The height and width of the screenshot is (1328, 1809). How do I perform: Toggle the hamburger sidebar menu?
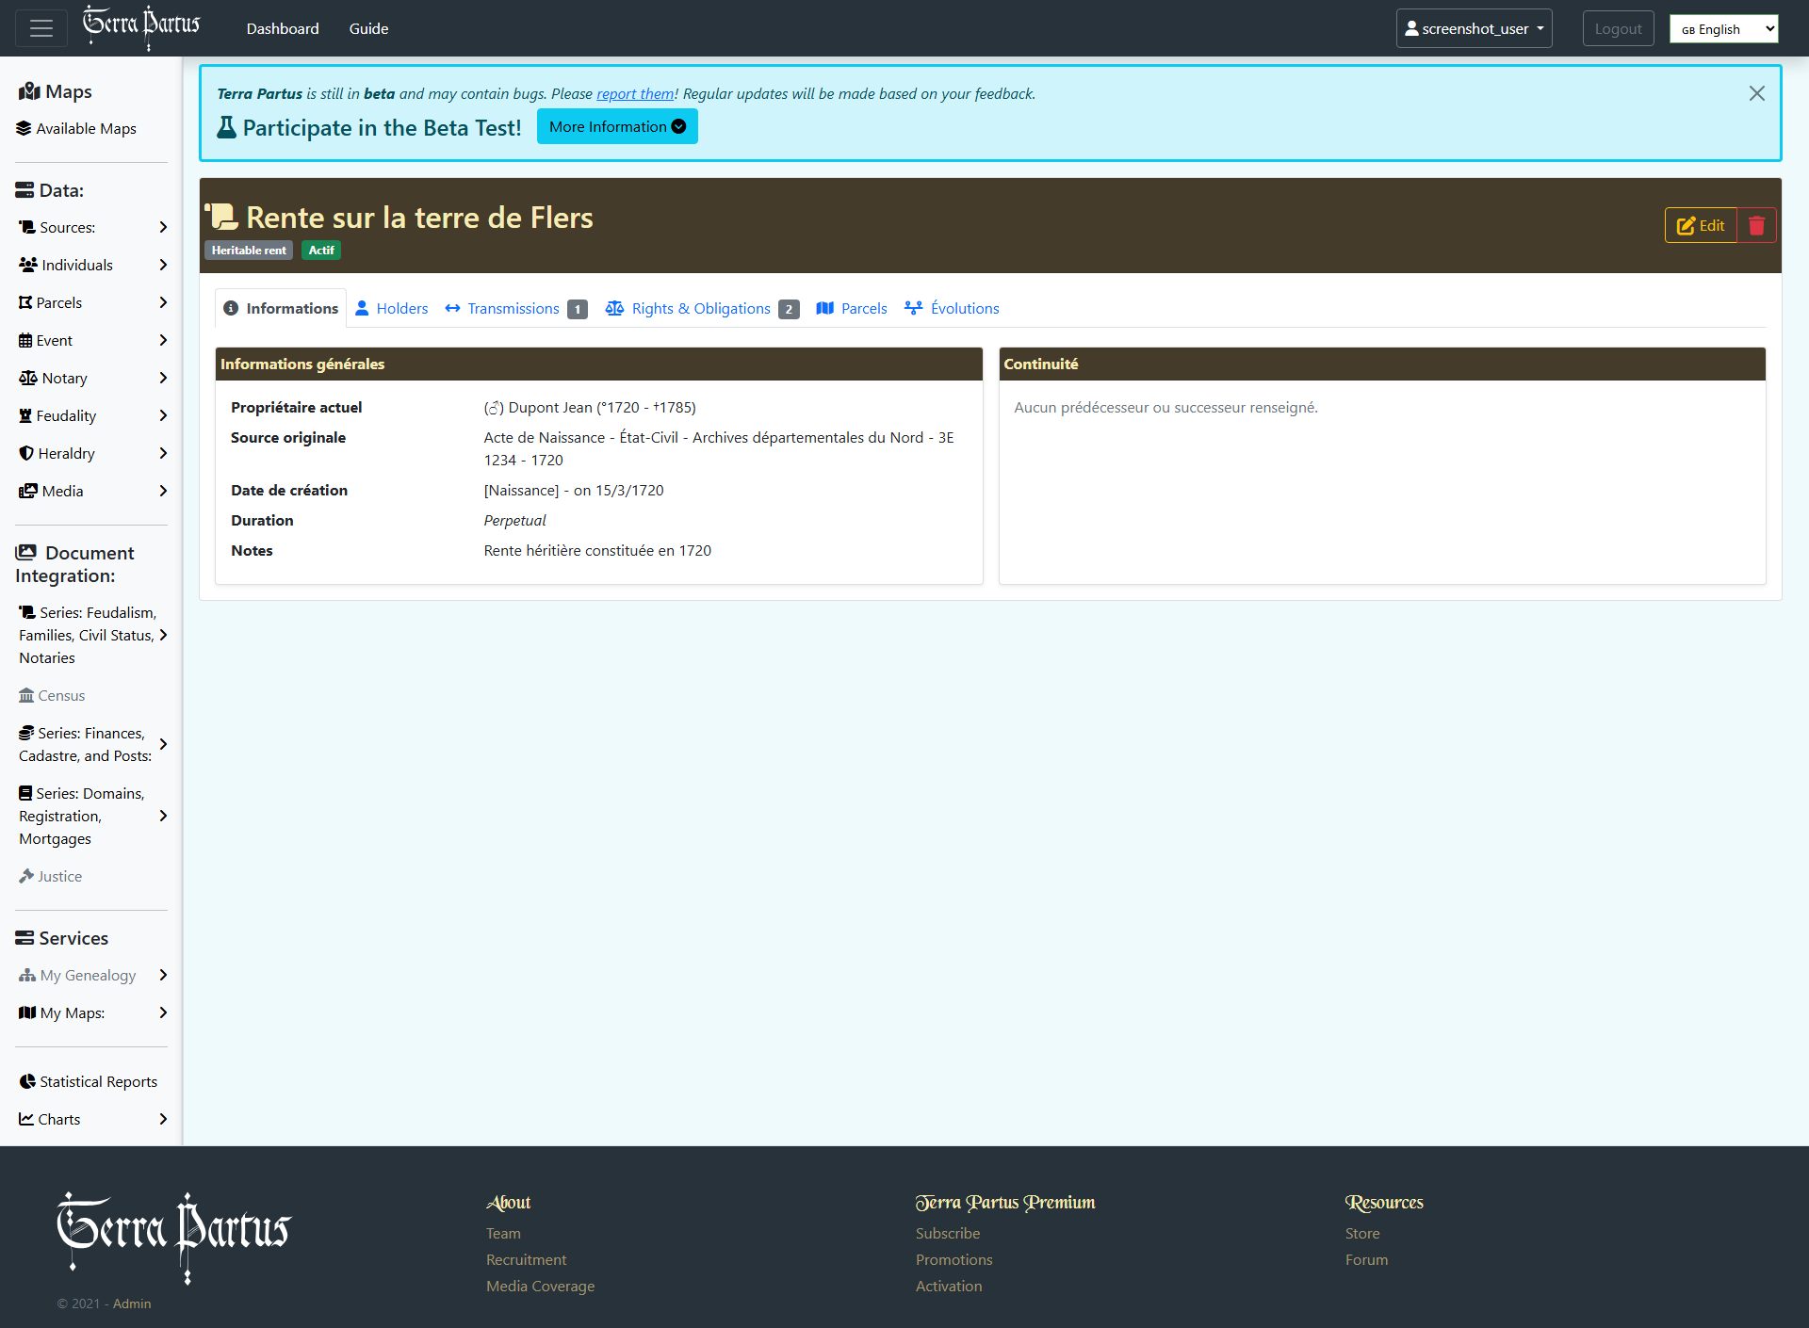(x=41, y=28)
